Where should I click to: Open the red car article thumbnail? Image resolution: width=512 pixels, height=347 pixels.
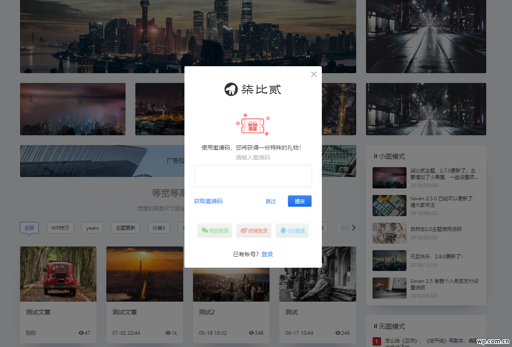[x=58, y=274]
